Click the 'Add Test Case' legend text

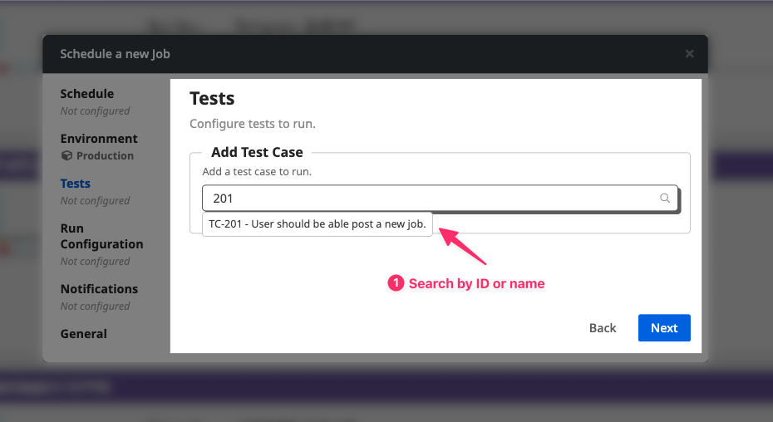pos(257,152)
